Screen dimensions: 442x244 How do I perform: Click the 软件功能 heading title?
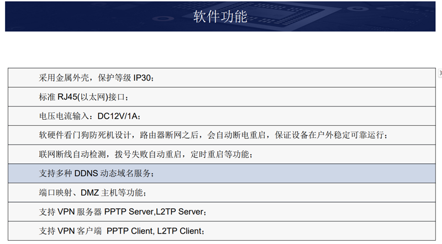[220, 17]
